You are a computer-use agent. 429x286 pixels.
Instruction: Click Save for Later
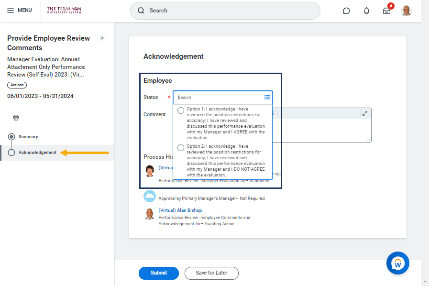[x=211, y=273]
